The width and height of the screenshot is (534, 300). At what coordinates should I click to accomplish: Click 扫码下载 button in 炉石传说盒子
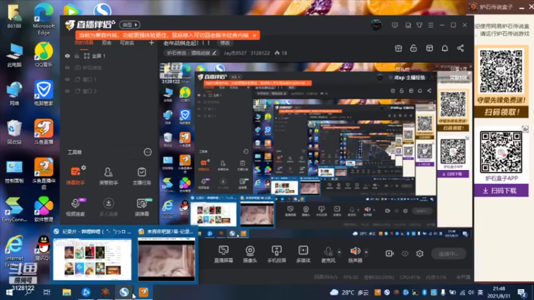tap(501, 191)
